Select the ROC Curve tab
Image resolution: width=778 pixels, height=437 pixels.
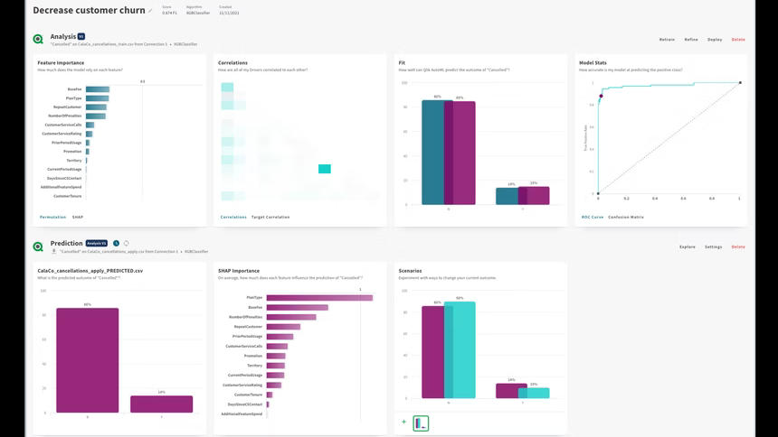(x=592, y=217)
